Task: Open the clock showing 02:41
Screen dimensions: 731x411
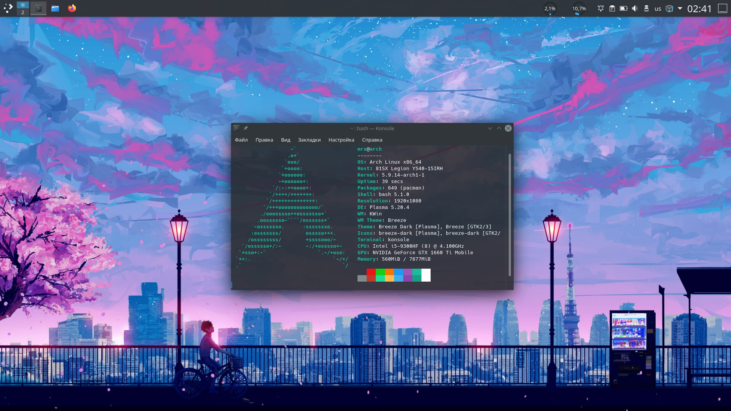Action: [x=699, y=8]
